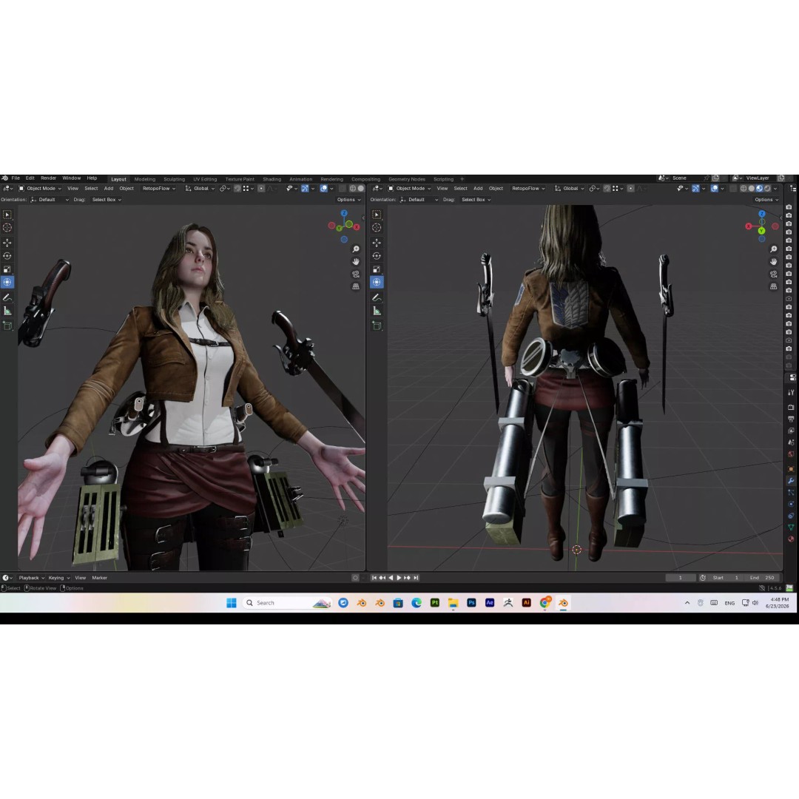Click the Blender logo menu icon
Image resolution: width=799 pixels, height=799 pixels.
pos(4,178)
